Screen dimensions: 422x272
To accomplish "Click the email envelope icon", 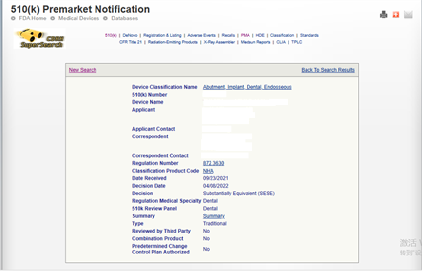I will (x=408, y=15).
